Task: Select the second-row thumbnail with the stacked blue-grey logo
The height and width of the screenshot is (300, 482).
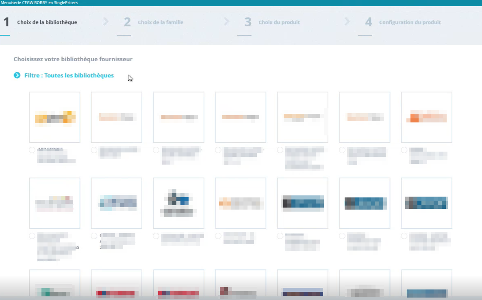Action: coord(178,203)
